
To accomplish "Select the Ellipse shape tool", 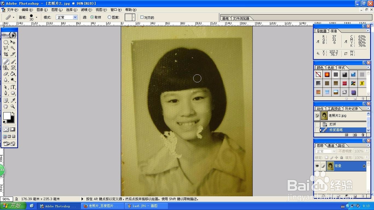I will 13,93.
